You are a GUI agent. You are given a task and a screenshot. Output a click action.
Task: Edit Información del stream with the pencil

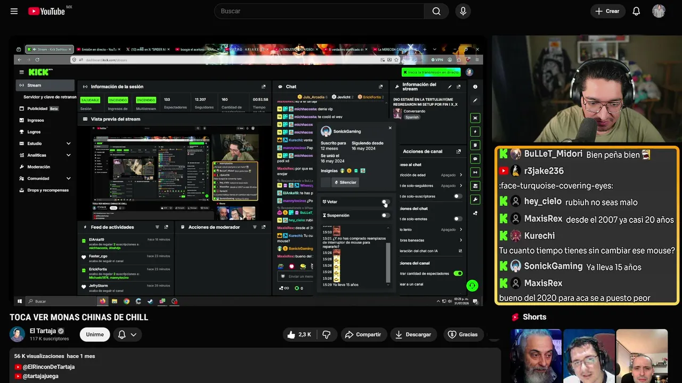(450, 87)
